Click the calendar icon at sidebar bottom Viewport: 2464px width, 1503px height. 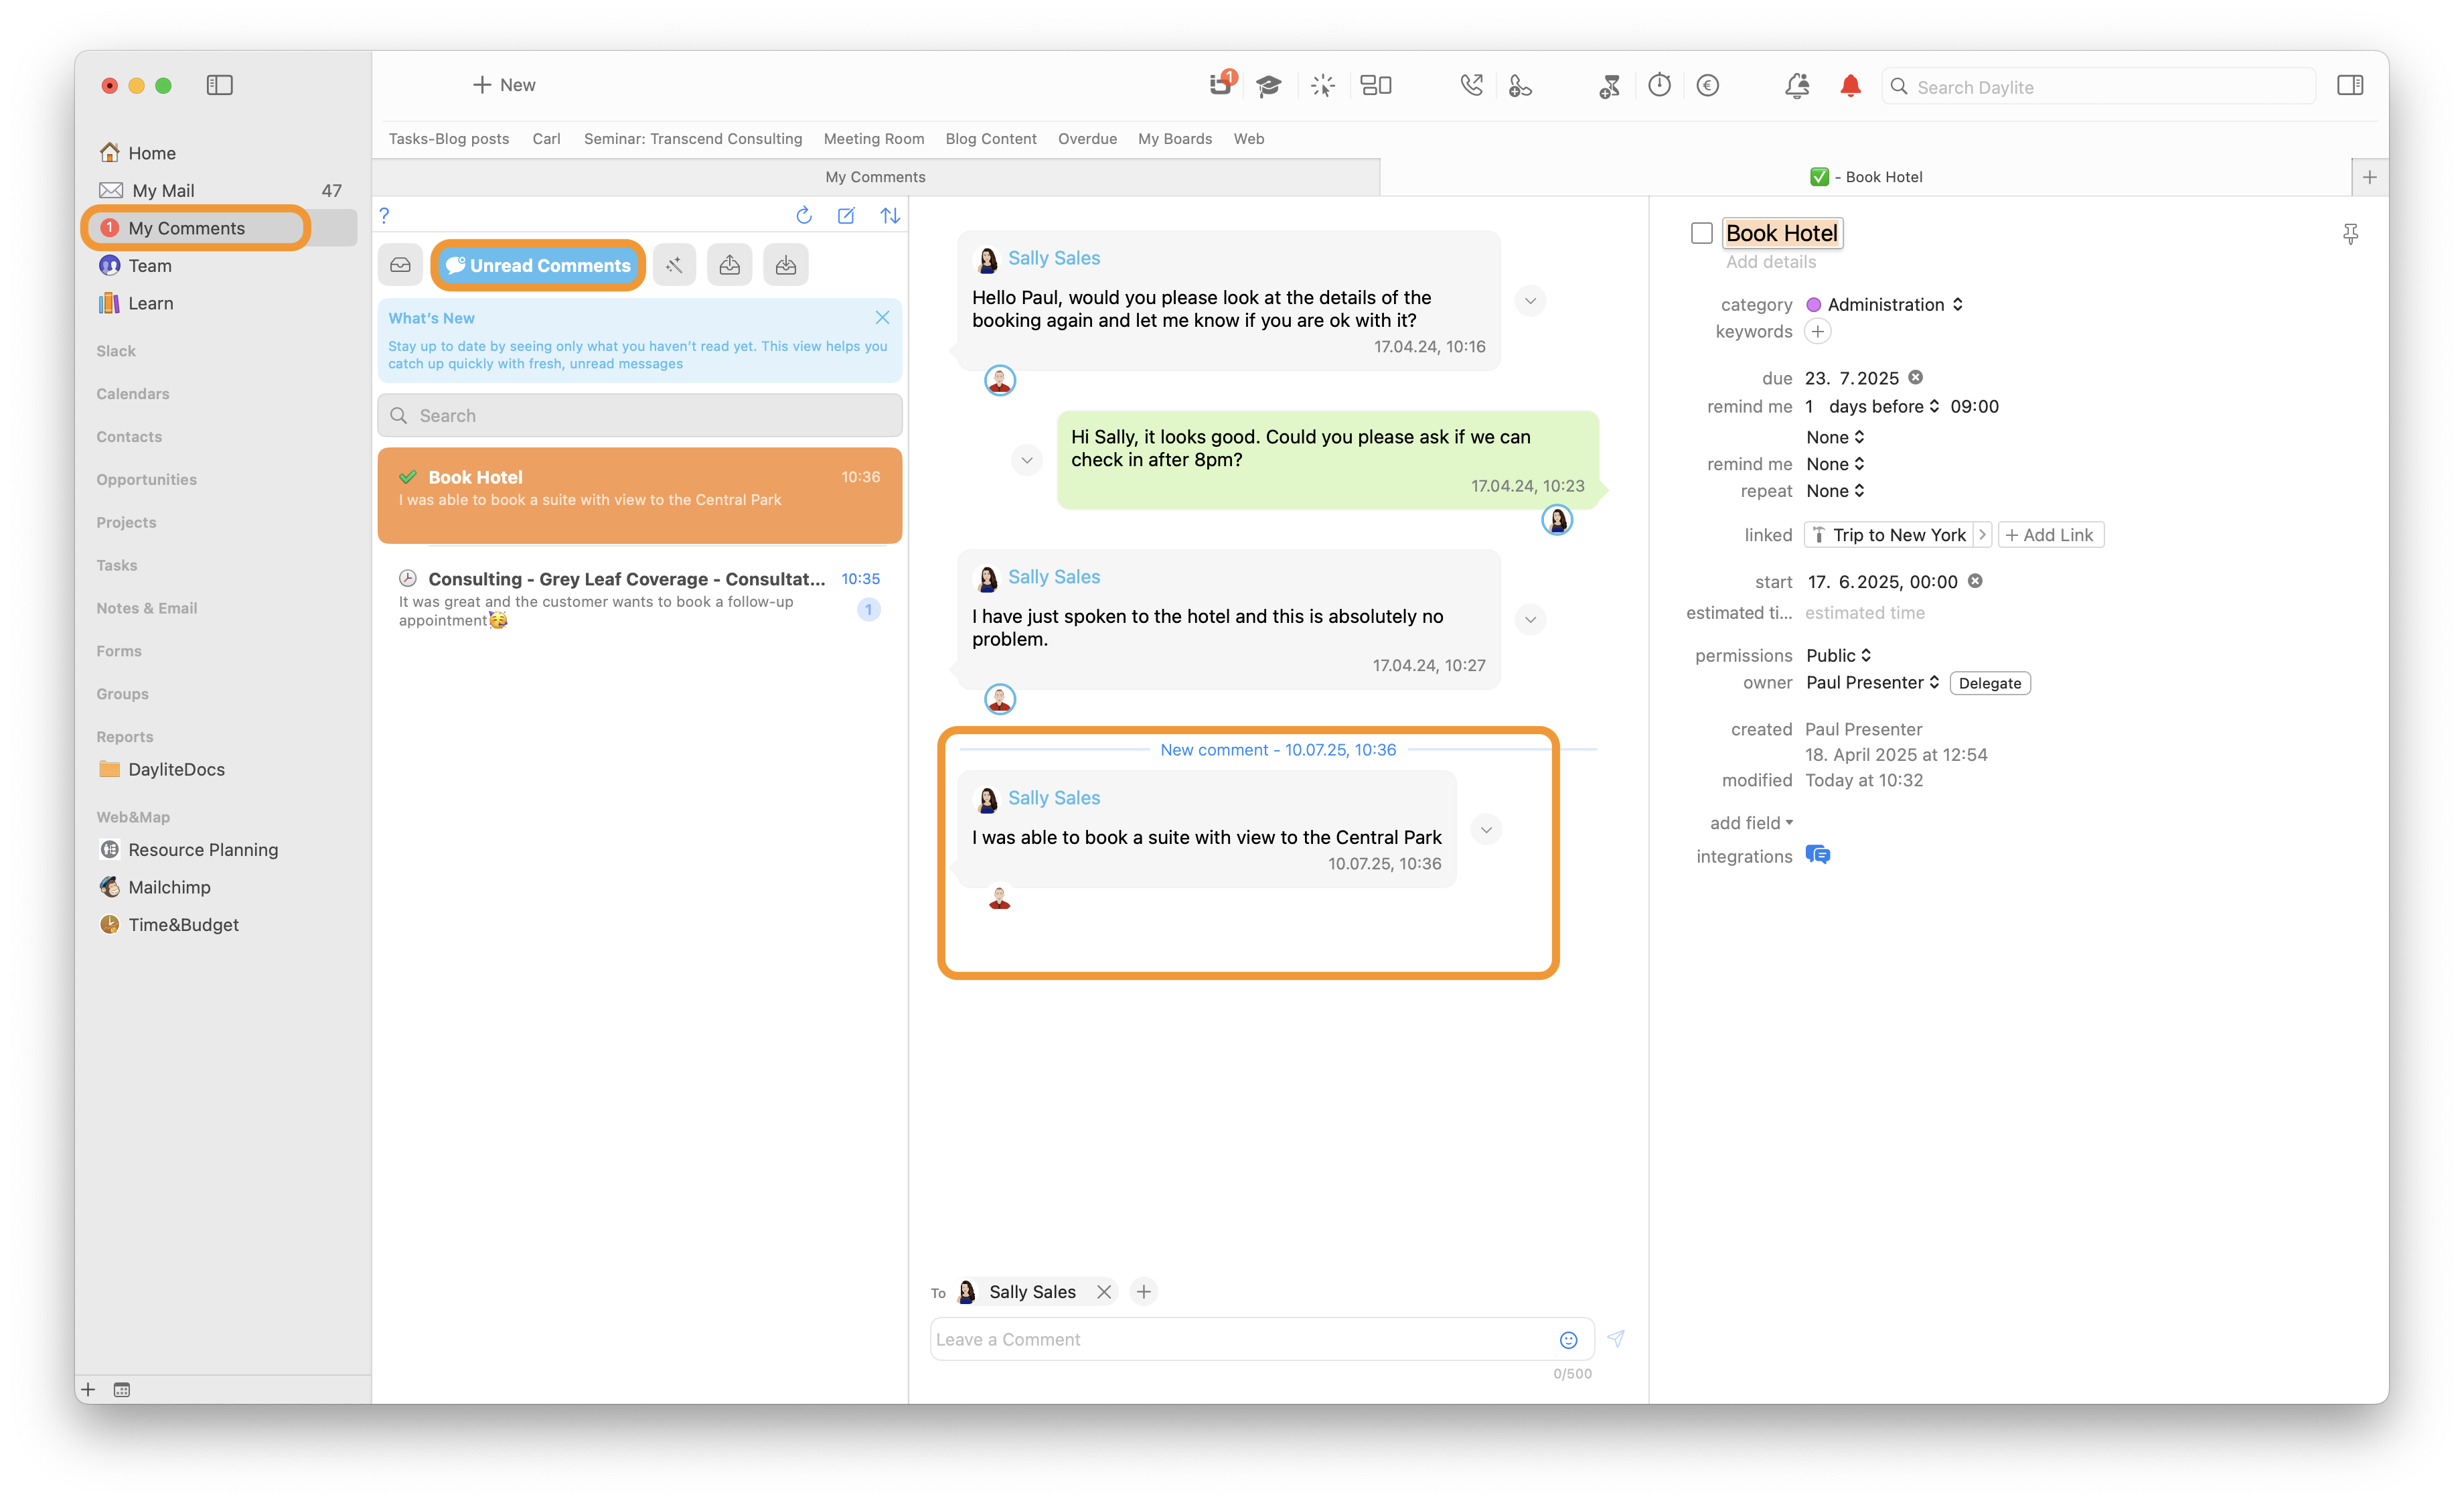[122, 1389]
